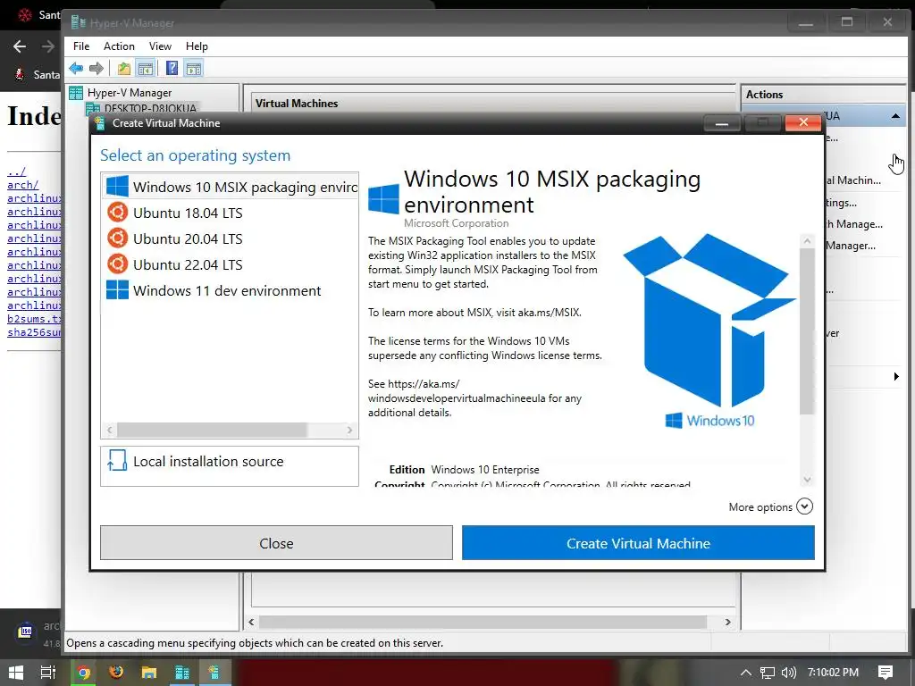Open the arch/ directory link in browser
This screenshot has width=915, height=686.
pyautogui.click(x=22, y=185)
